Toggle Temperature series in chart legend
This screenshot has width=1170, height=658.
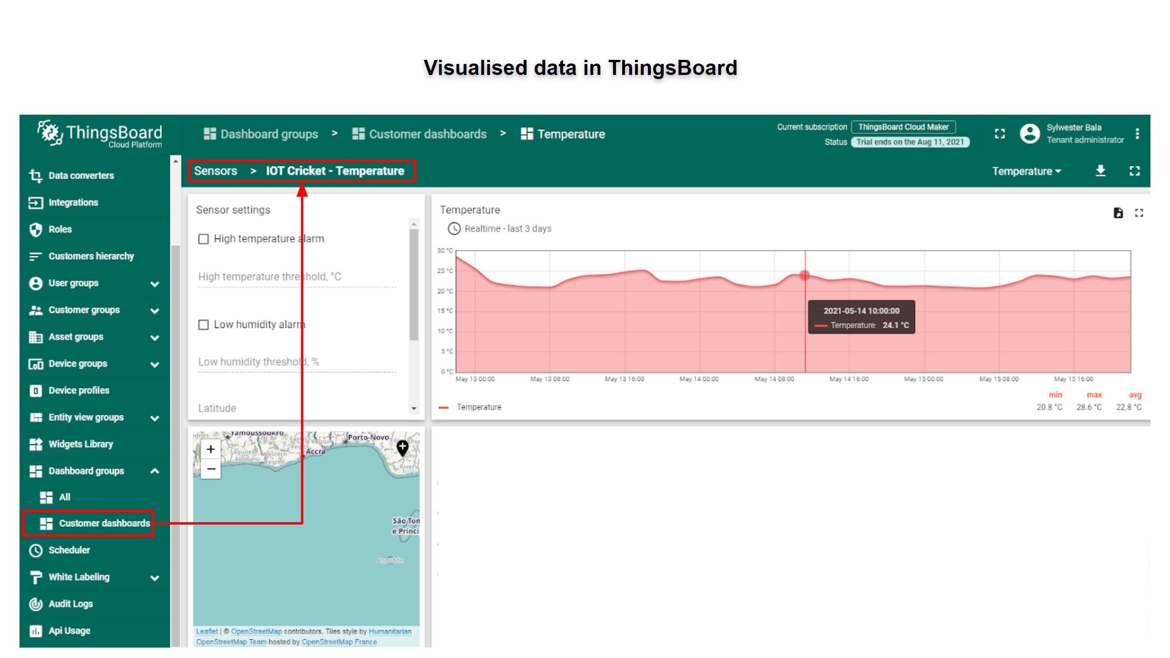click(x=479, y=407)
